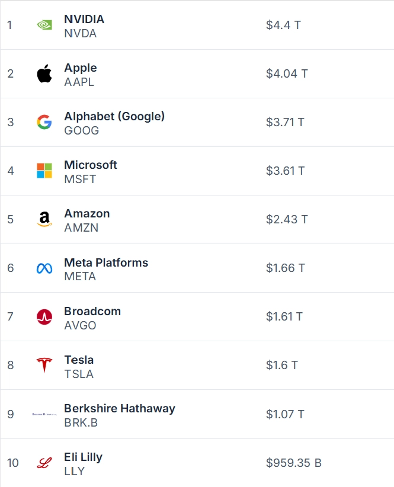This screenshot has height=487, width=394.
Task: Open the Berkshire Hathaway company link
Action: click(120, 408)
